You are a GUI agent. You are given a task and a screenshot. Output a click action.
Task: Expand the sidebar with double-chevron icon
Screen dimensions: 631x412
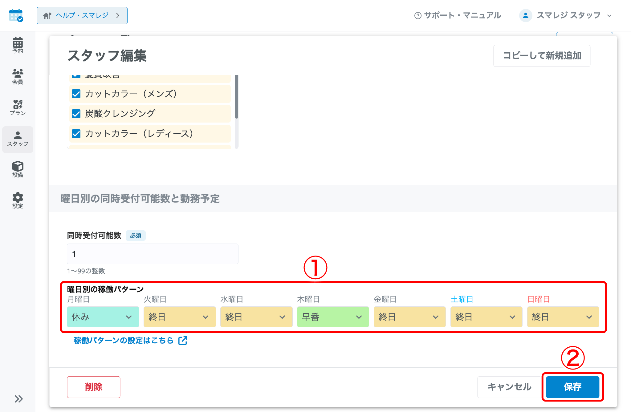tap(18, 399)
